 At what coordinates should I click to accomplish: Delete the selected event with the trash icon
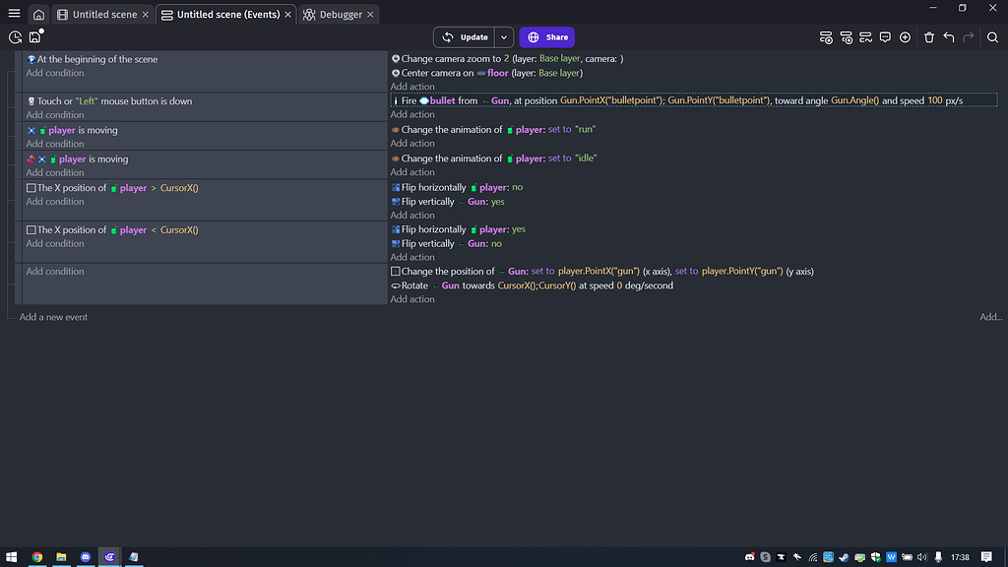click(x=929, y=36)
